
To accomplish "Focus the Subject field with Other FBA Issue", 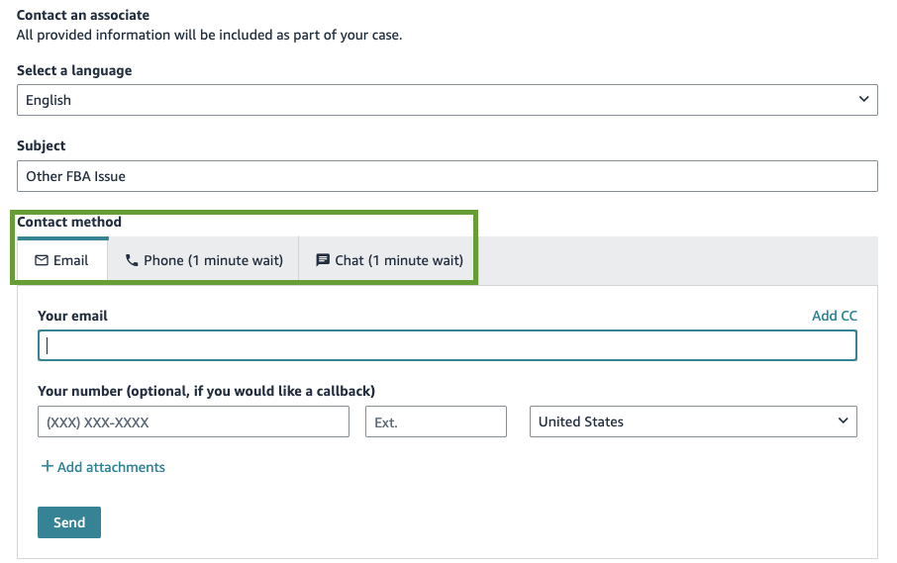I will pyautogui.click(x=447, y=176).
